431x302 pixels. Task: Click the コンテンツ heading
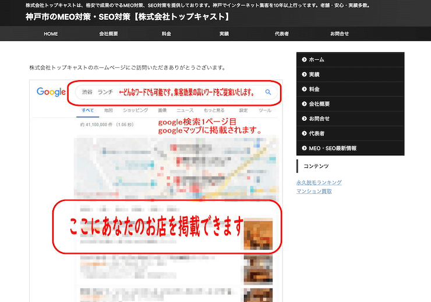tap(316, 166)
